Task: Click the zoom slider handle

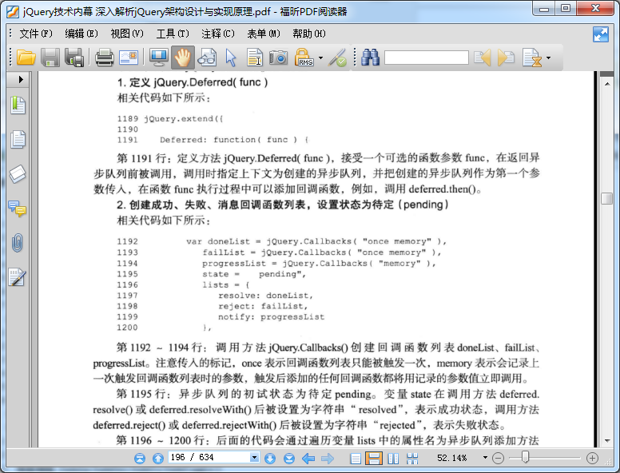Action: click(x=525, y=457)
